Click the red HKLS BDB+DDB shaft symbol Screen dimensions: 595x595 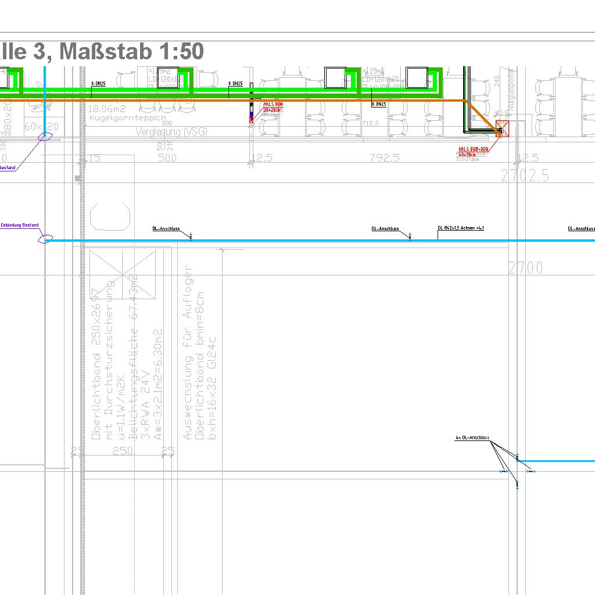[x=501, y=128]
